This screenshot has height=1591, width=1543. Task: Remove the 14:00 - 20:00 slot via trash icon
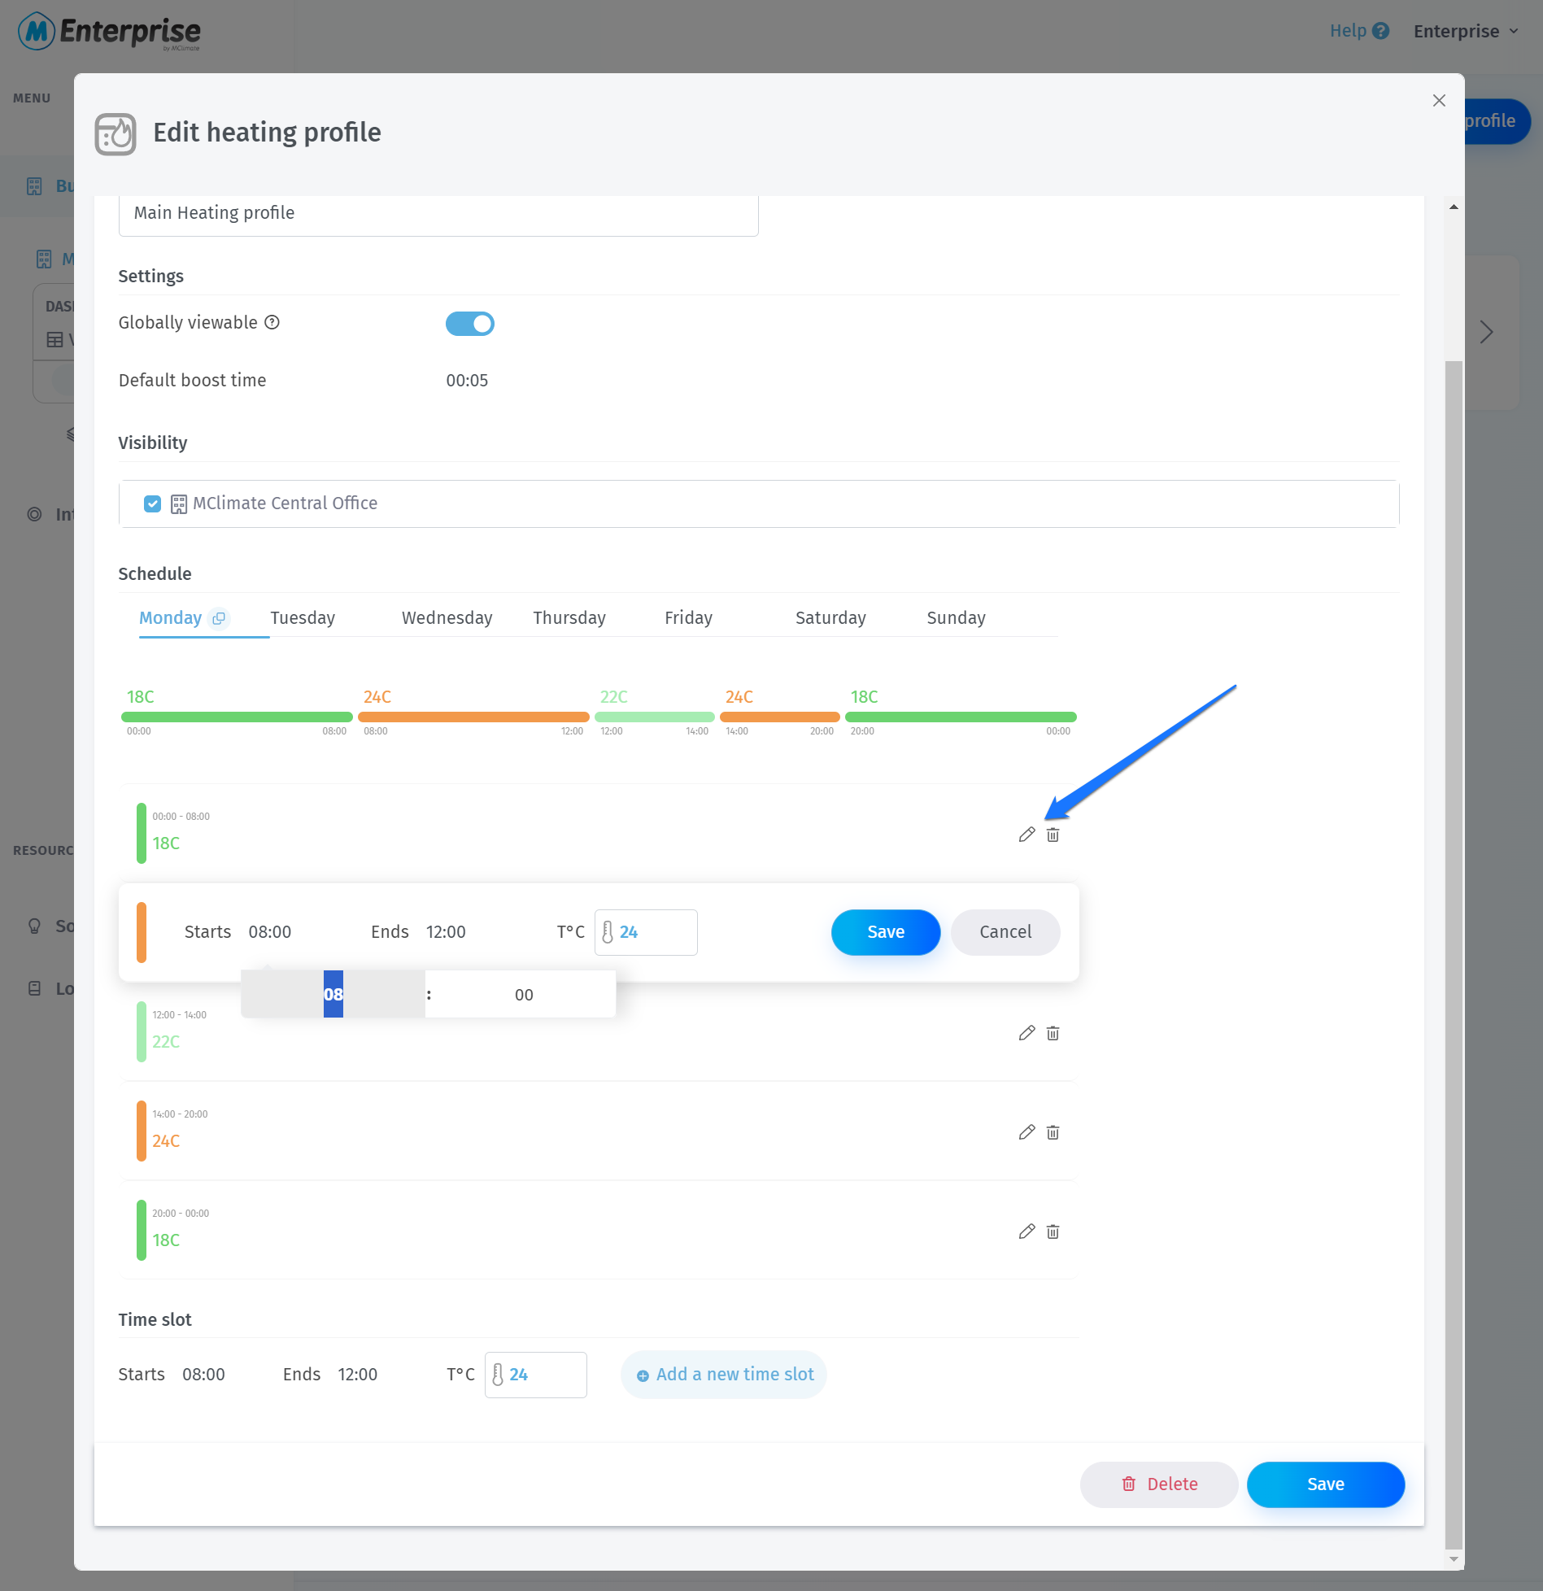click(x=1053, y=1132)
